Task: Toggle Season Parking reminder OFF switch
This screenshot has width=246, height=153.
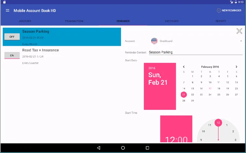Action: [12, 37]
